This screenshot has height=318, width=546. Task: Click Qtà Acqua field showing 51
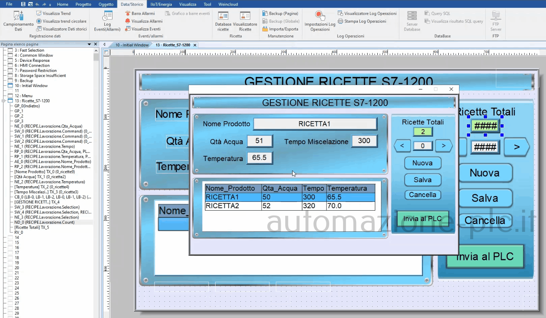pos(260,141)
